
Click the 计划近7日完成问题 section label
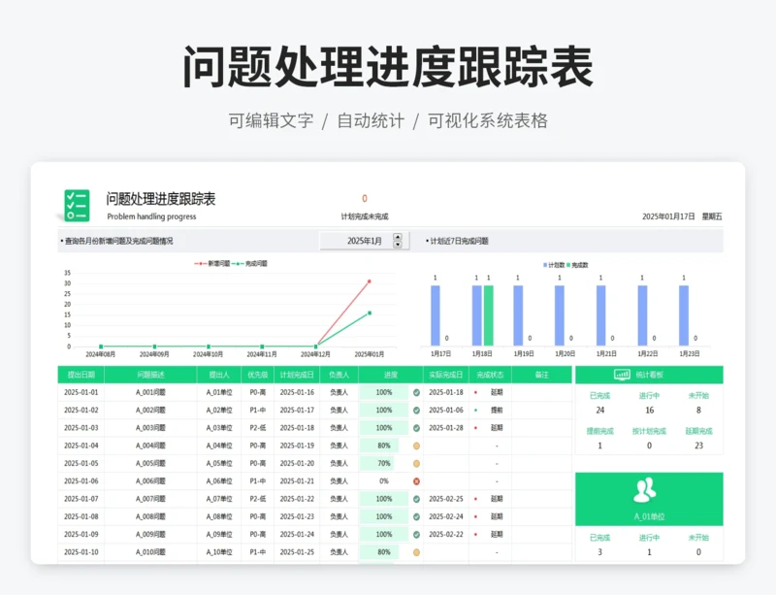point(459,241)
